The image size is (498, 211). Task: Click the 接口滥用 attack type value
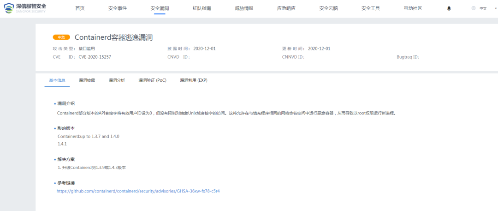click(x=87, y=48)
